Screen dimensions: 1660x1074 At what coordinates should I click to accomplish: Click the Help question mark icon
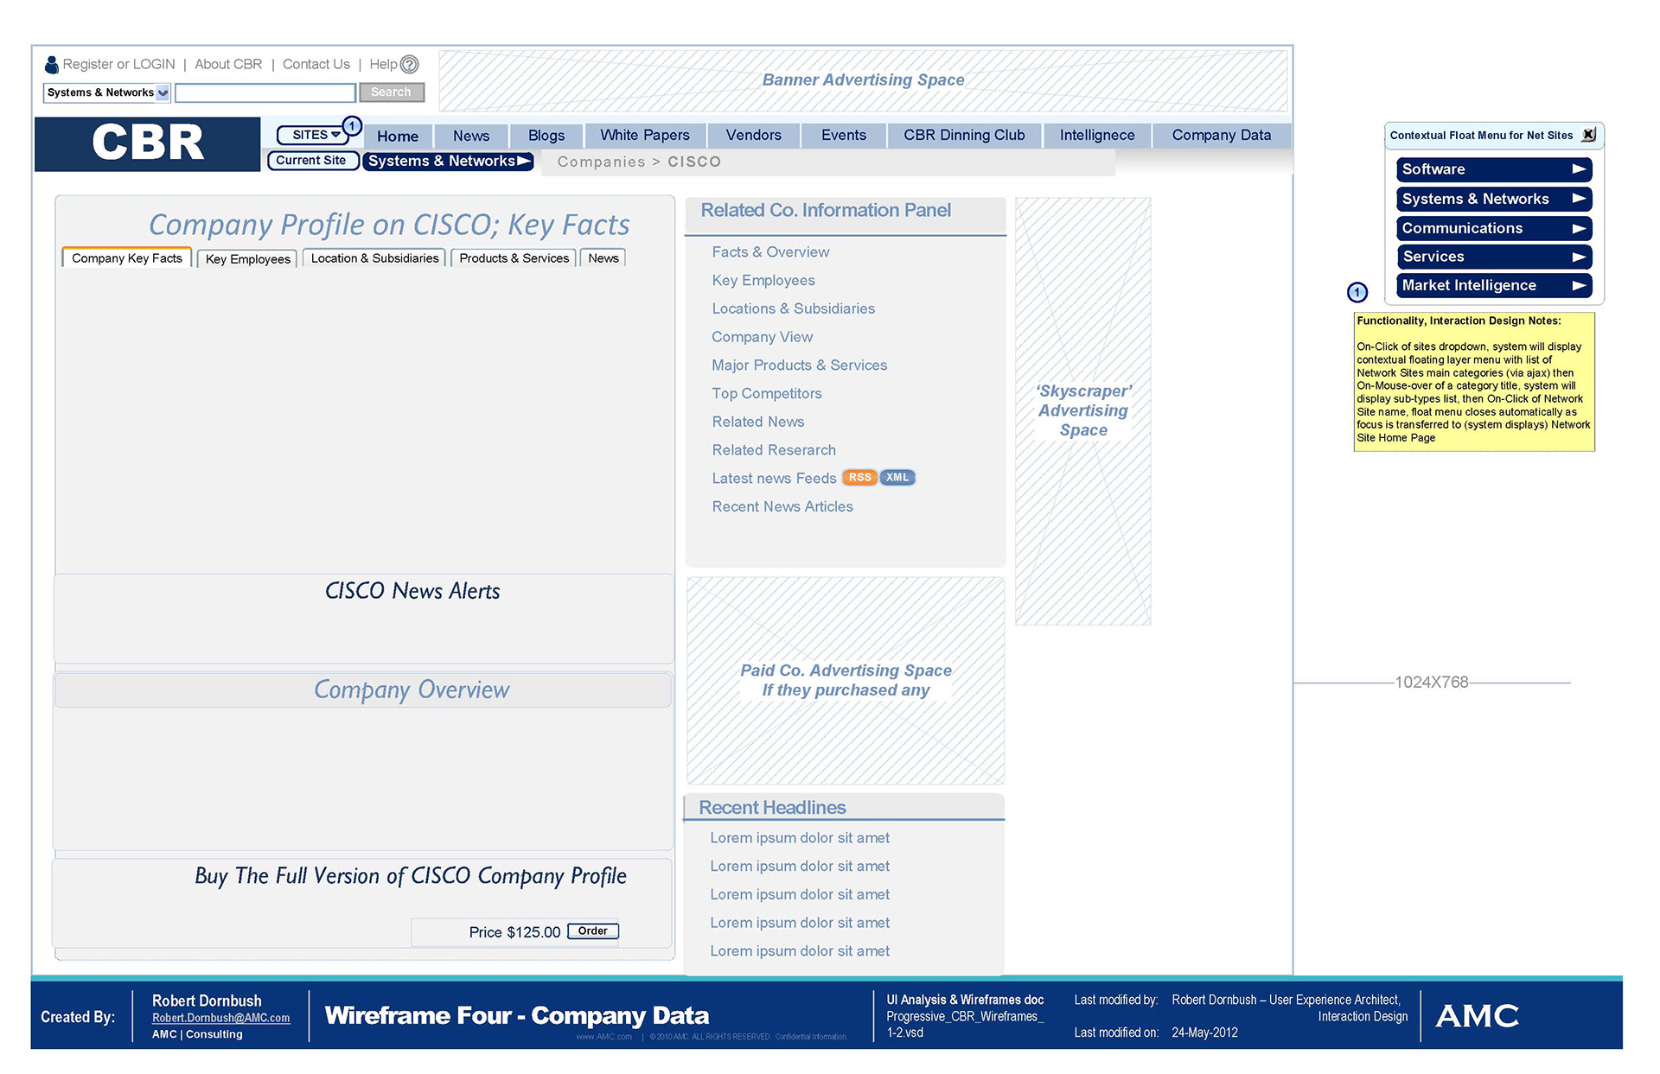click(x=410, y=64)
